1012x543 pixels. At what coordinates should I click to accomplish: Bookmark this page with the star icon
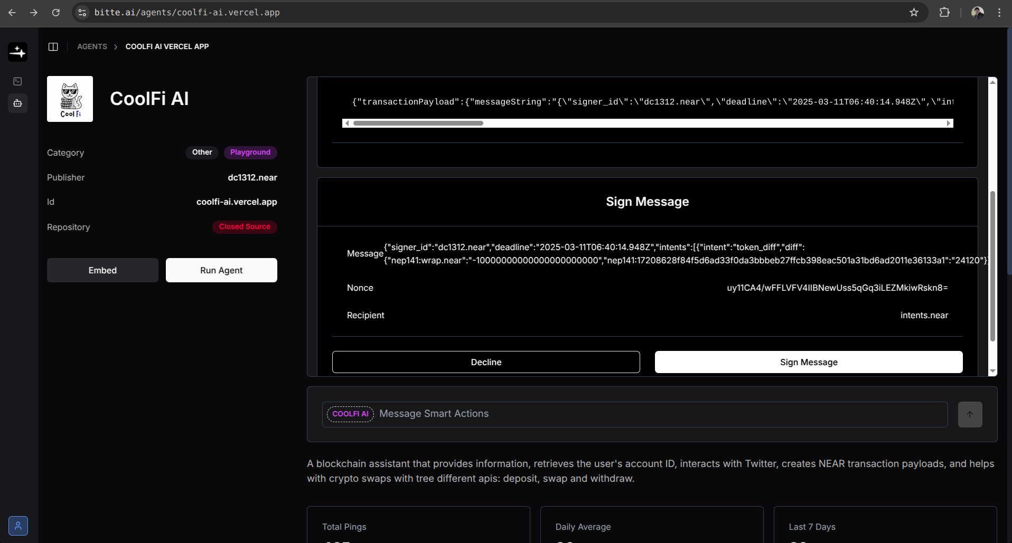pos(914,13)
